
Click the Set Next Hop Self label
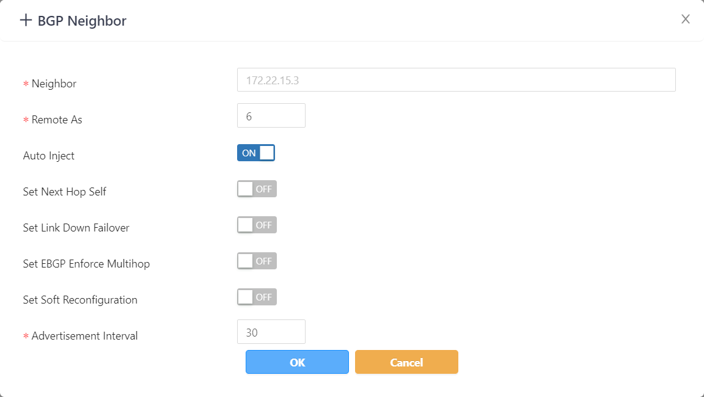click(x=65, y=192)
